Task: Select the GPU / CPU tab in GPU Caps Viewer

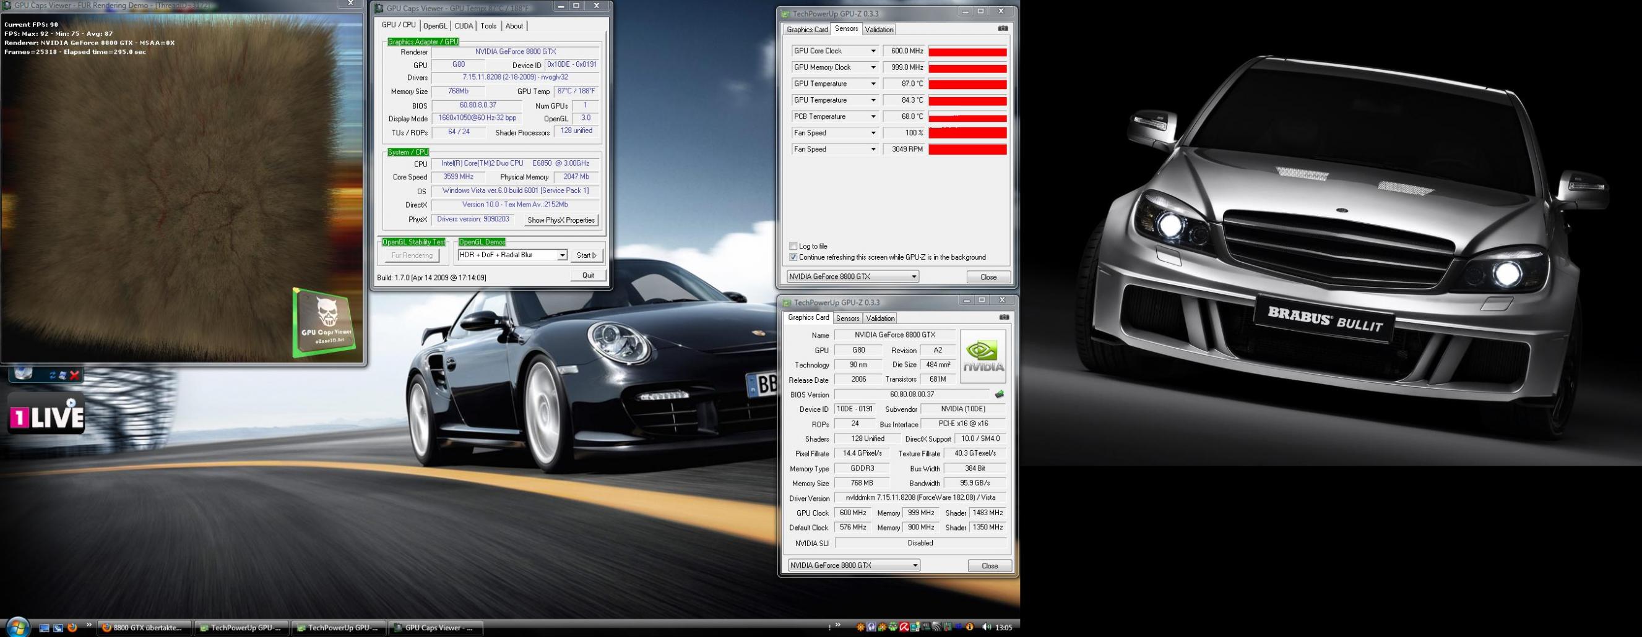Action: [x=399, y=25]
